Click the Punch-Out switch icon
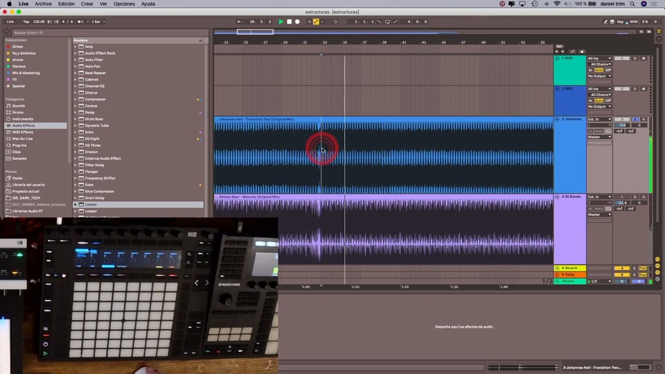Image resolution: width=665 pixels, height=374 pixels. [396, 21]
